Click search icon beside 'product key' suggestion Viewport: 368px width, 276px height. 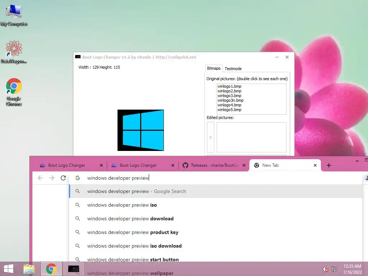[x=78, y=232]
